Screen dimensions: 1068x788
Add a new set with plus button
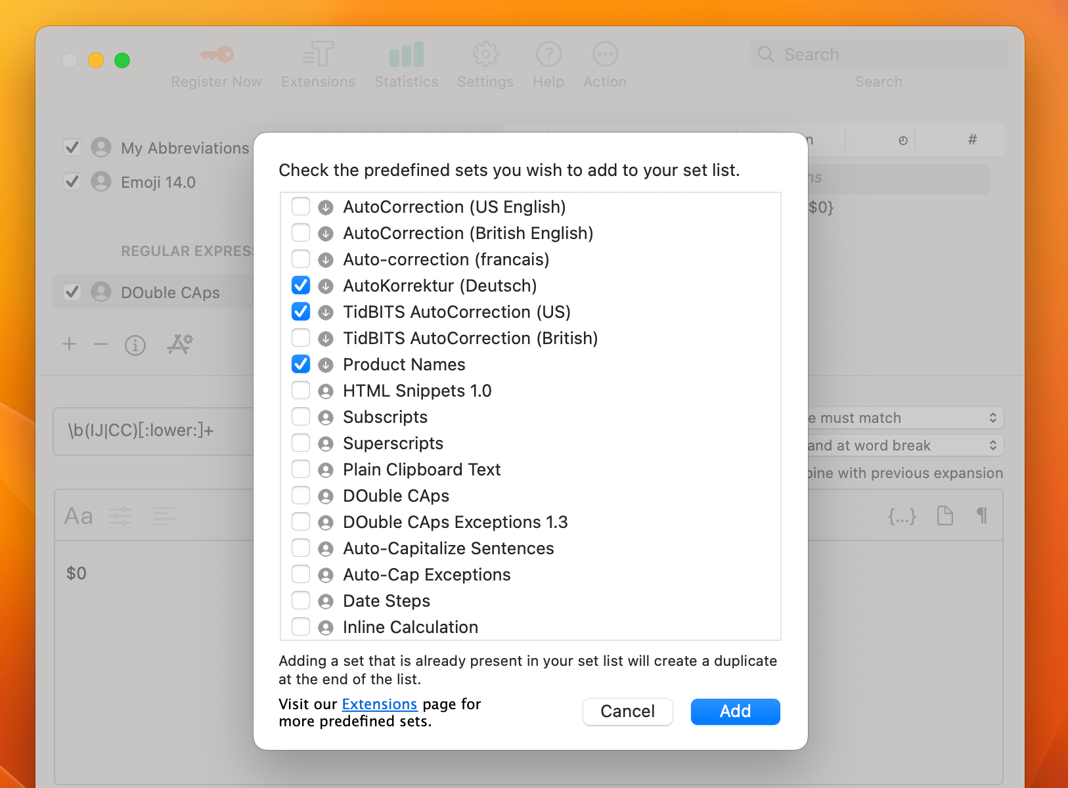[x=70, y=344]
